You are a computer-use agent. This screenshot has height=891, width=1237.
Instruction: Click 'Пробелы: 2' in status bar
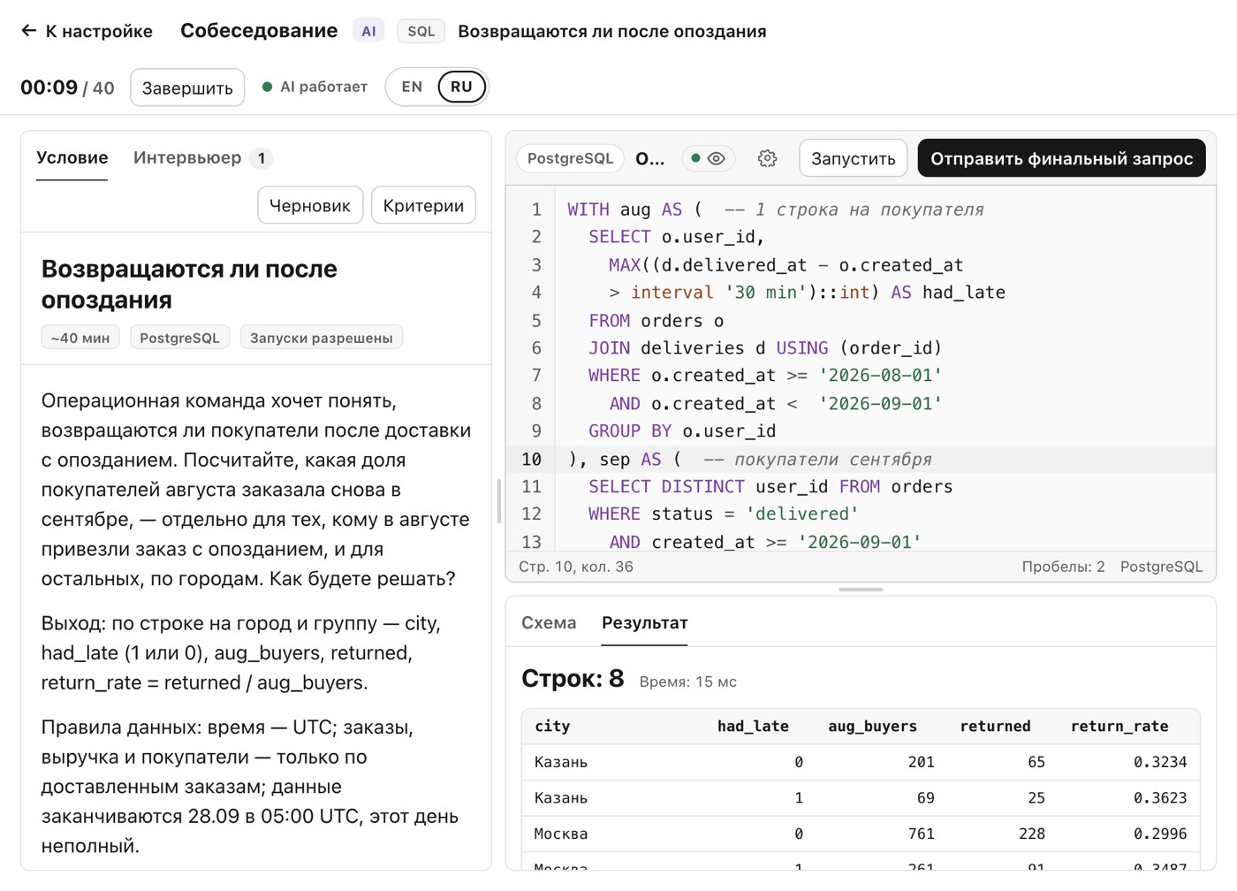(x=1063, y=567)
